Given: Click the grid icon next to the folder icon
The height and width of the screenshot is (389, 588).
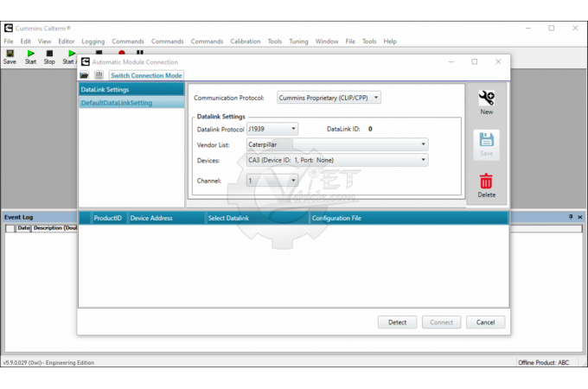Looking at the screenshot, I should point(99,75).
